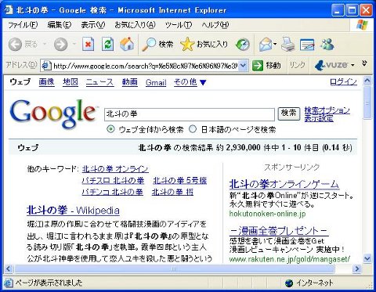Click the Google search input field

point(190,114)
